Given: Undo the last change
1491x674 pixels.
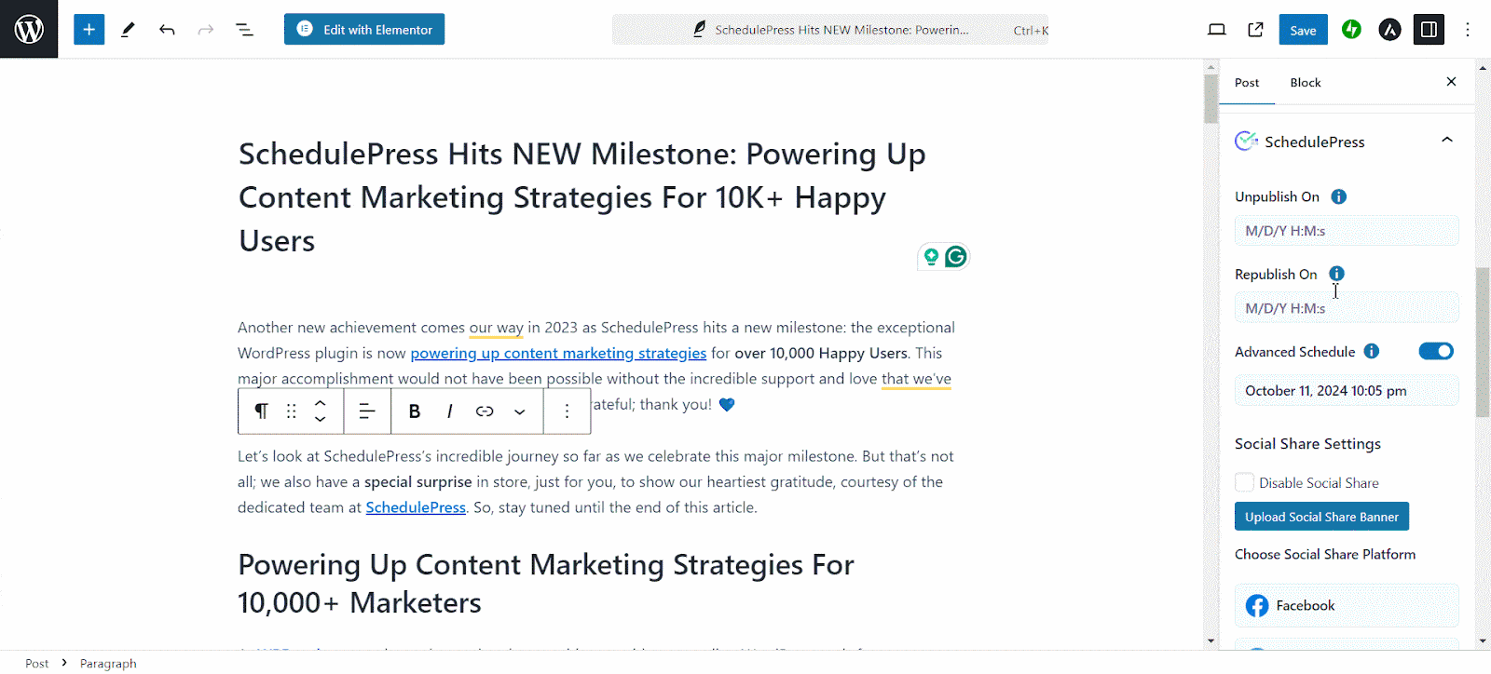Looking at the screenshot, I should click(x=167, y=30).
